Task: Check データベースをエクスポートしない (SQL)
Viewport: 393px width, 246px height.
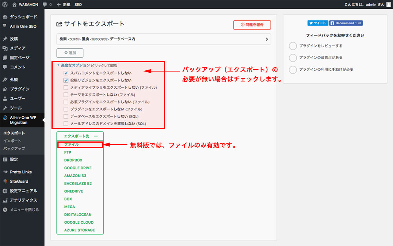Action: click(66, 116)
